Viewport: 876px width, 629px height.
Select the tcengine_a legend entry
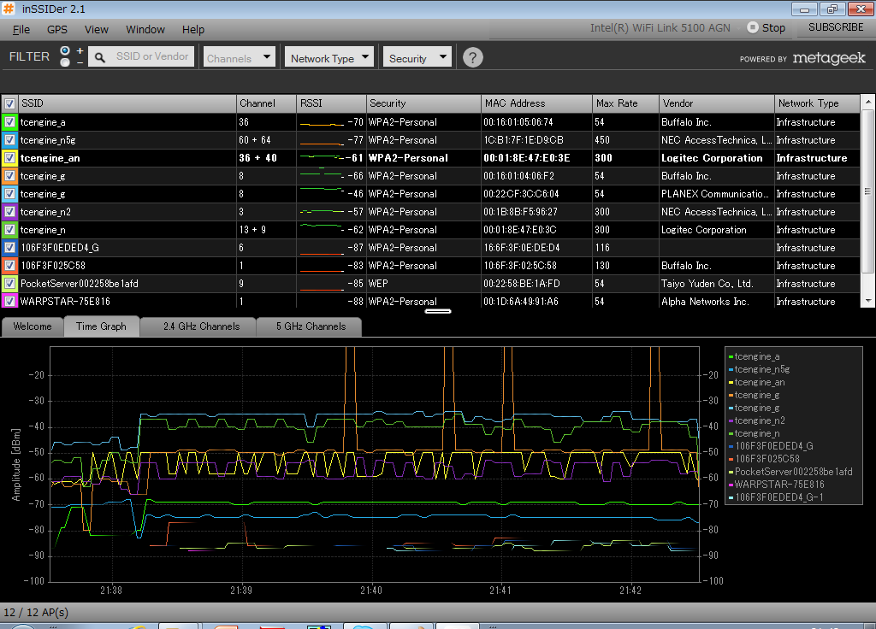754,356
